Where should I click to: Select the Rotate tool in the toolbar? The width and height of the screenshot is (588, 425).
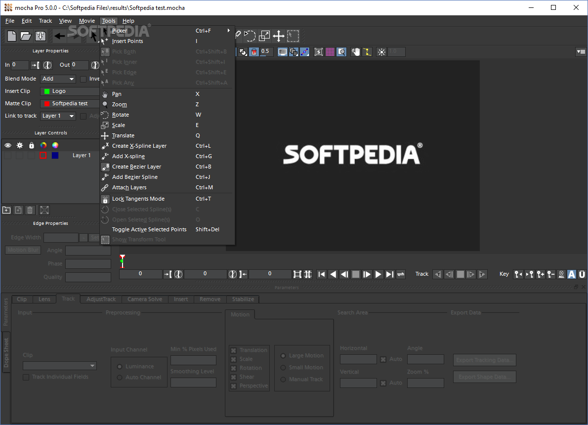point(250,36)
